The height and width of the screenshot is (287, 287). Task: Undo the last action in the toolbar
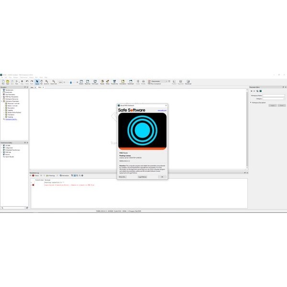pos(27,82)
